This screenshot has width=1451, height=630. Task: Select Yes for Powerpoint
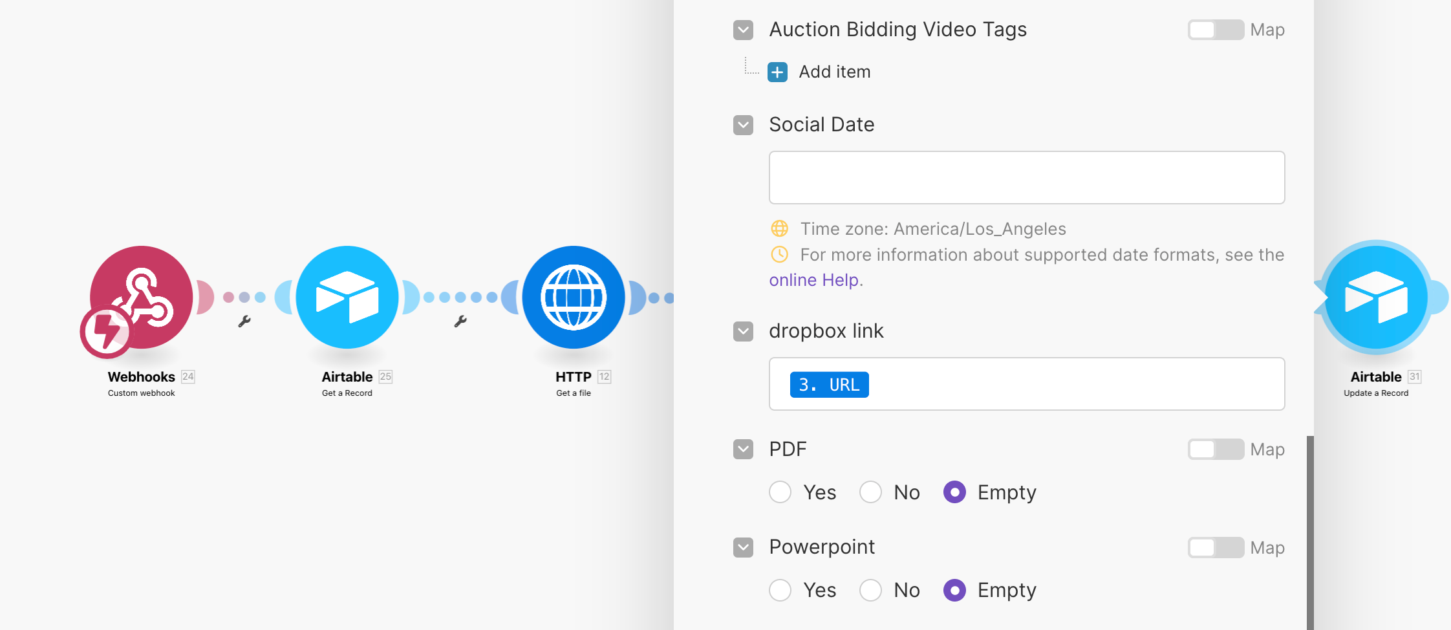tap(780, 590)
